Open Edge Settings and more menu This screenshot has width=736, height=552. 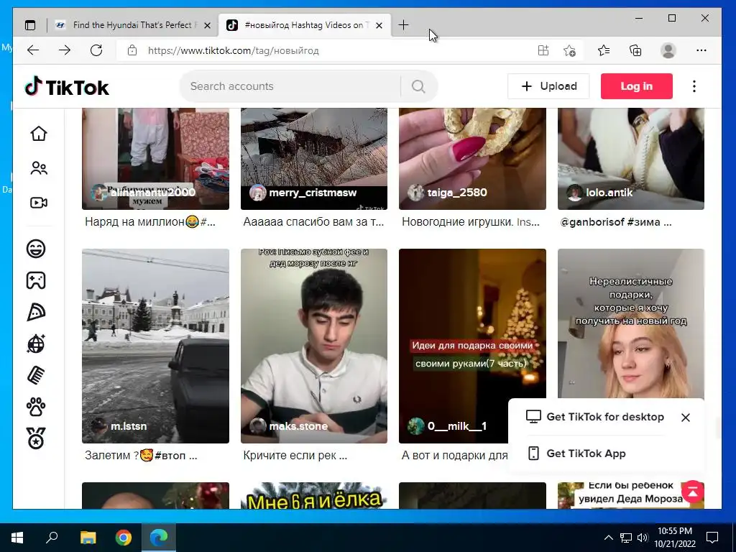point(701,50)
